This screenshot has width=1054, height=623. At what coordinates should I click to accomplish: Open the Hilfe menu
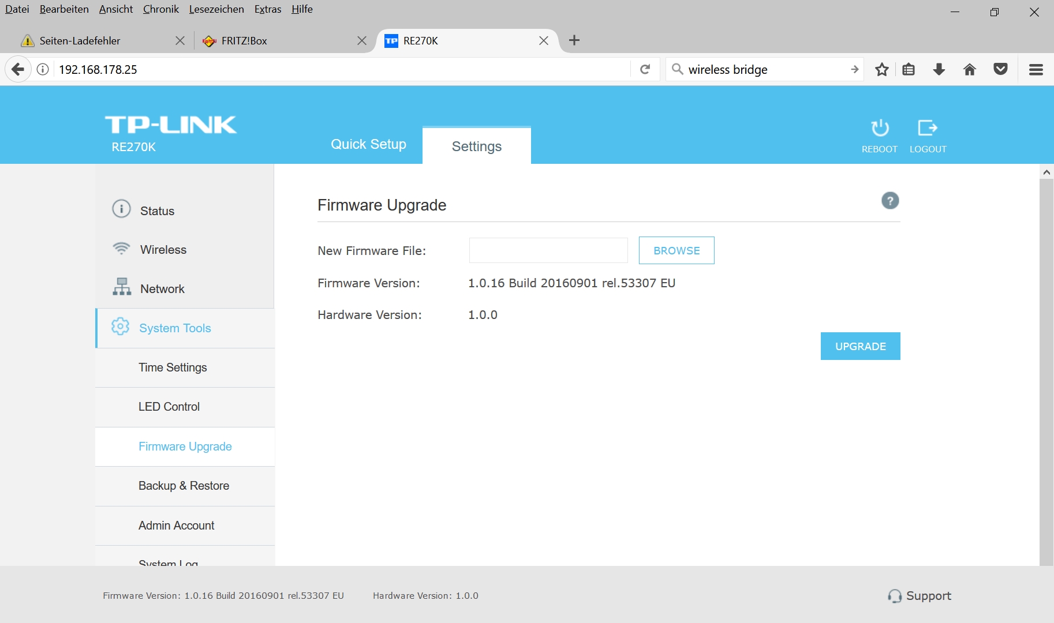[x=302, y=9]
